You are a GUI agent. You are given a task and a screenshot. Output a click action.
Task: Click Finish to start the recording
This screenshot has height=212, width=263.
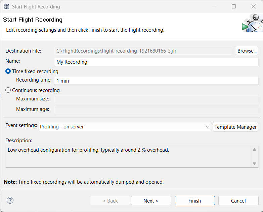coord(195,201)
